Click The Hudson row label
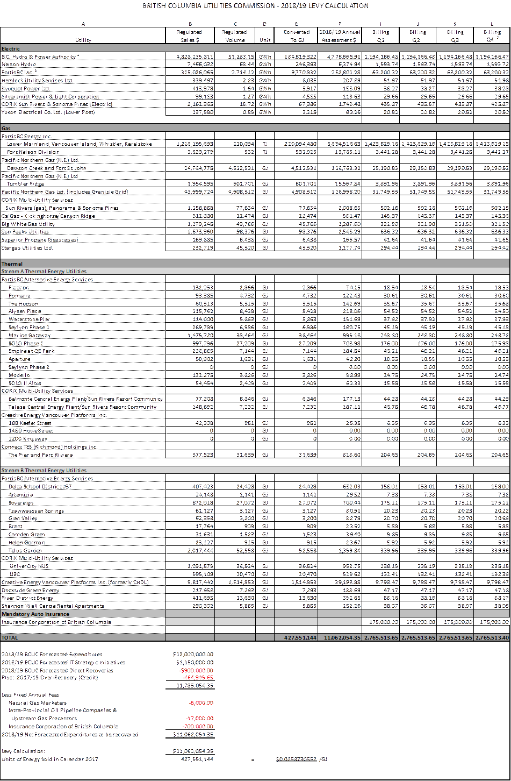The image size is (511, 781). click(21, 303)
